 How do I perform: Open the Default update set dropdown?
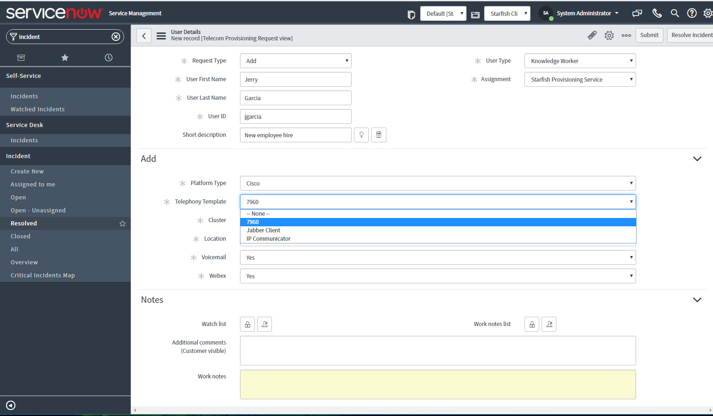(443, 13)
